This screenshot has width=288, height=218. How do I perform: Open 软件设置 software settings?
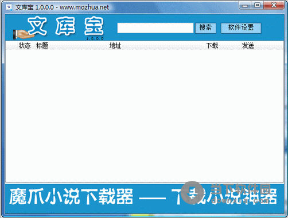[241, 28]
